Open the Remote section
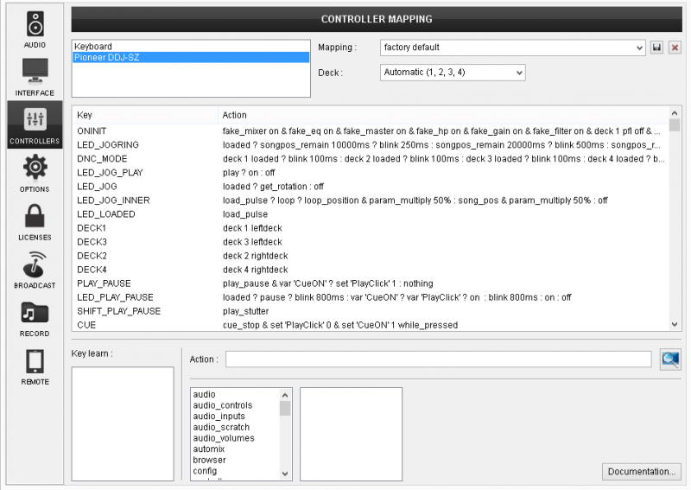 [x=35, y=366]
